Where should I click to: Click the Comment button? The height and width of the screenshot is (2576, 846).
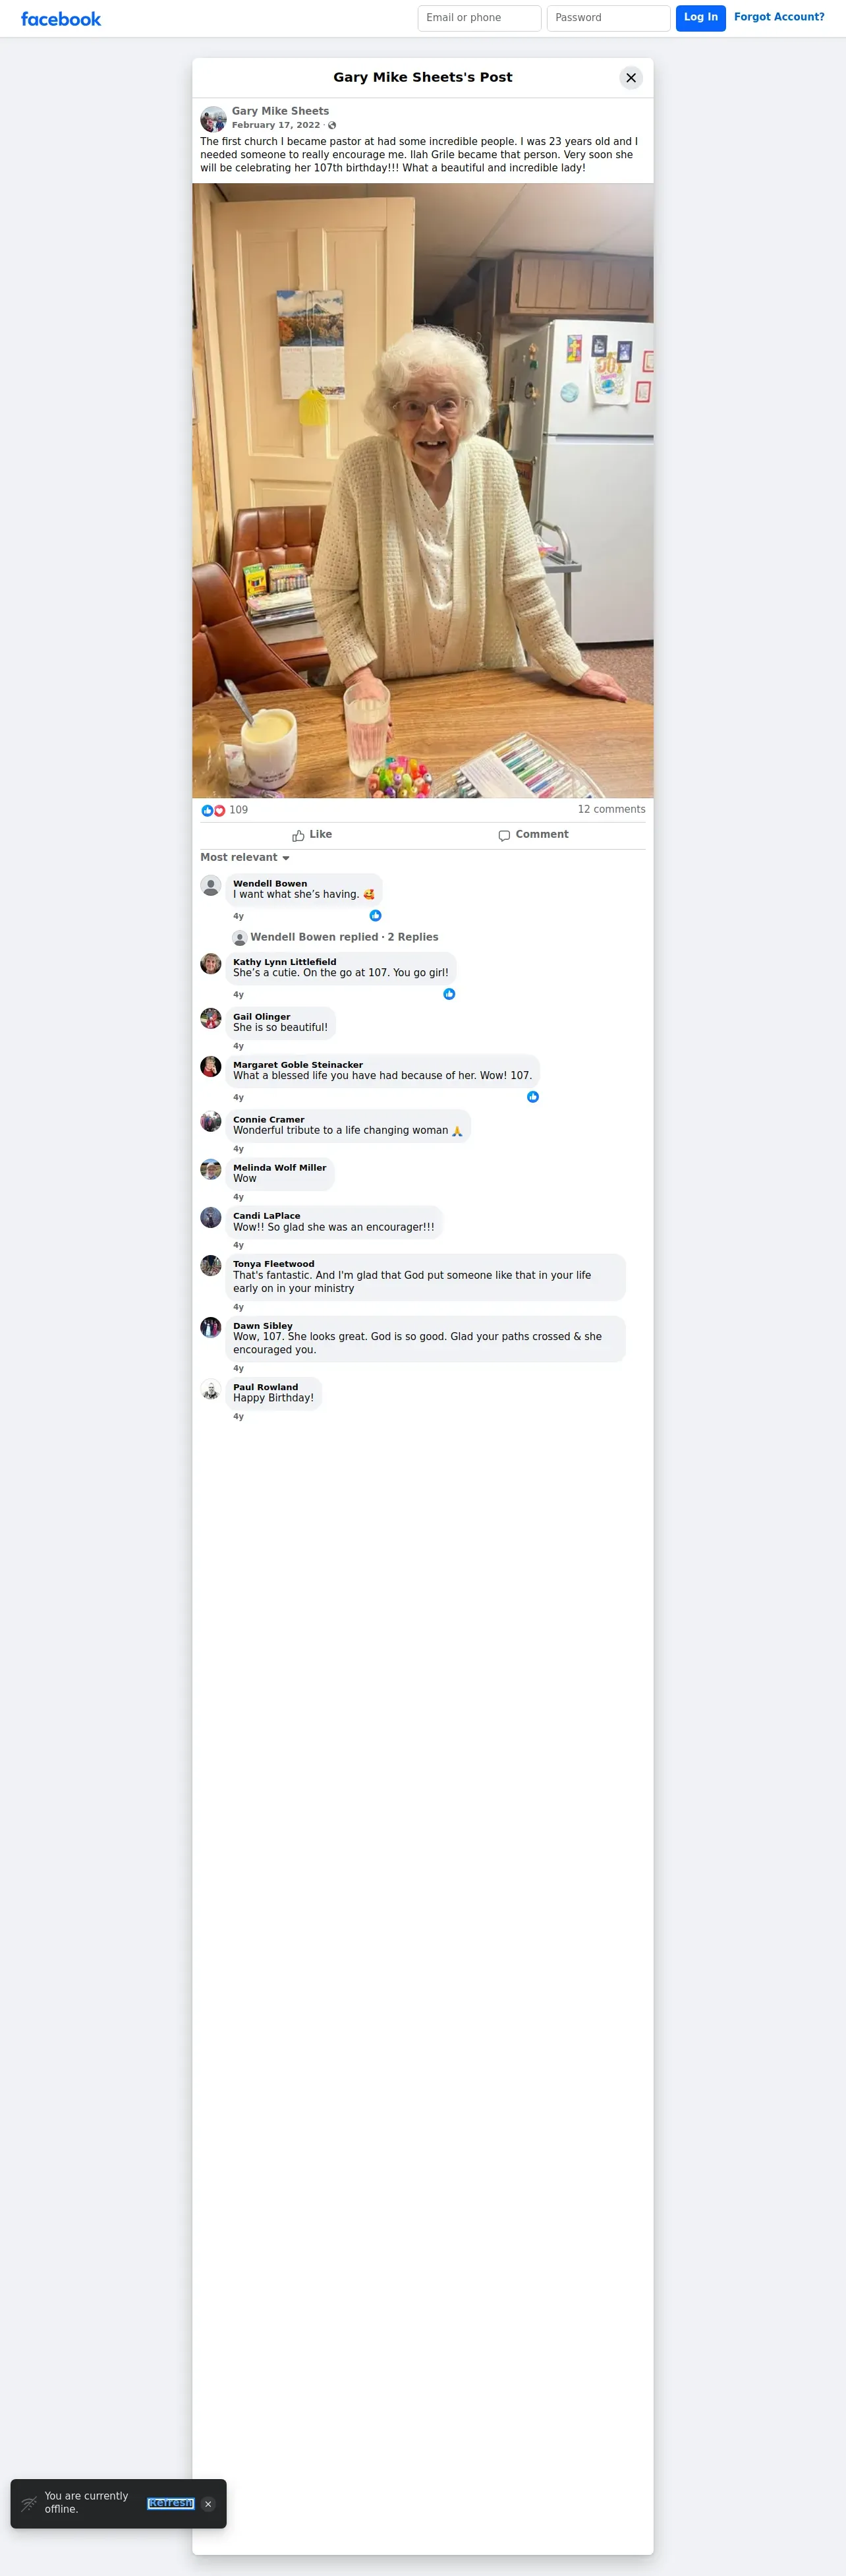534,835
